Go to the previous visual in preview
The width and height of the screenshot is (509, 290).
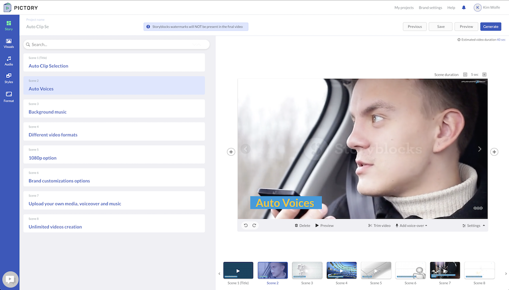[x=246, y=149]
